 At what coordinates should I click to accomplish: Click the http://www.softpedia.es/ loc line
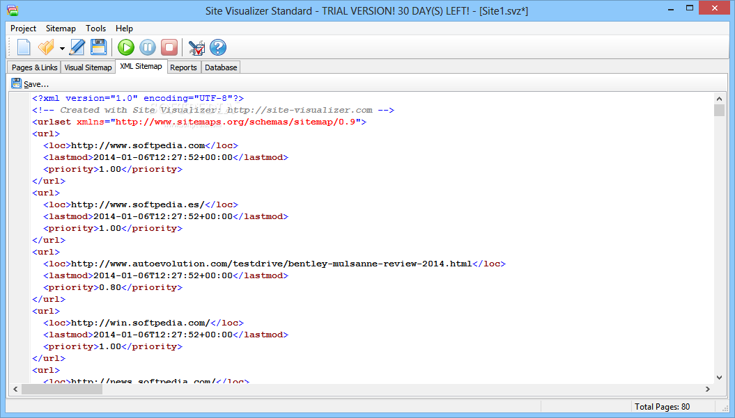pos(141,204)
